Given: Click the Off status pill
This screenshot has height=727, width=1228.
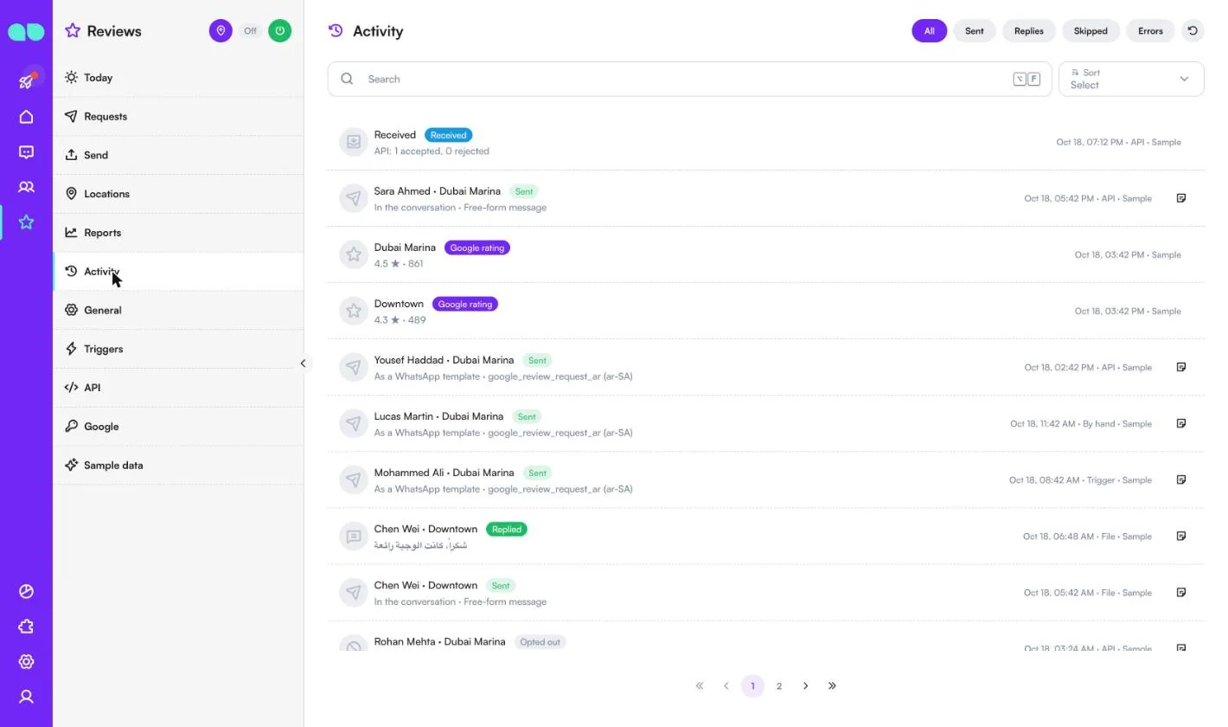Looking at the screenshot, I should click(x=250, y=31).
